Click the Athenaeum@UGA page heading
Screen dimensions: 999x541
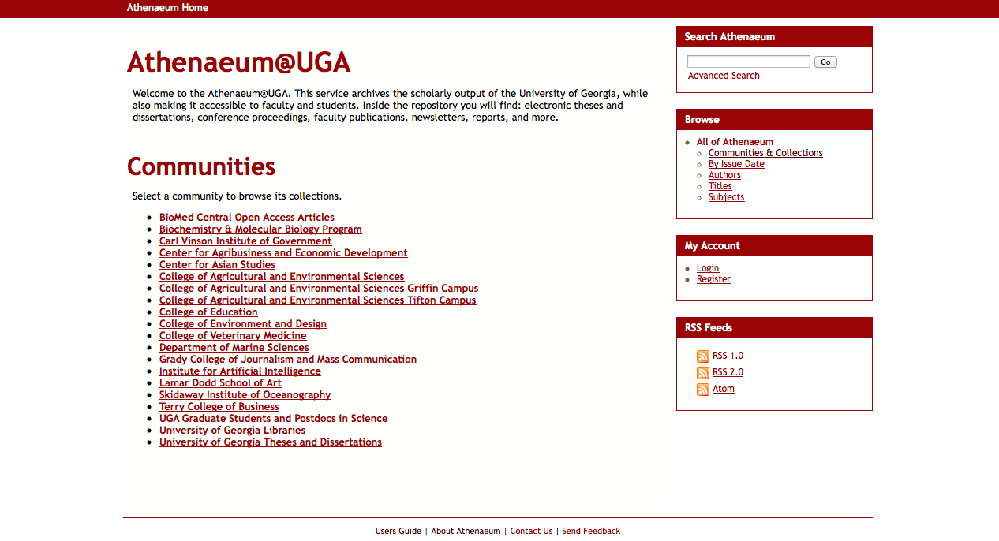[238, 62]
